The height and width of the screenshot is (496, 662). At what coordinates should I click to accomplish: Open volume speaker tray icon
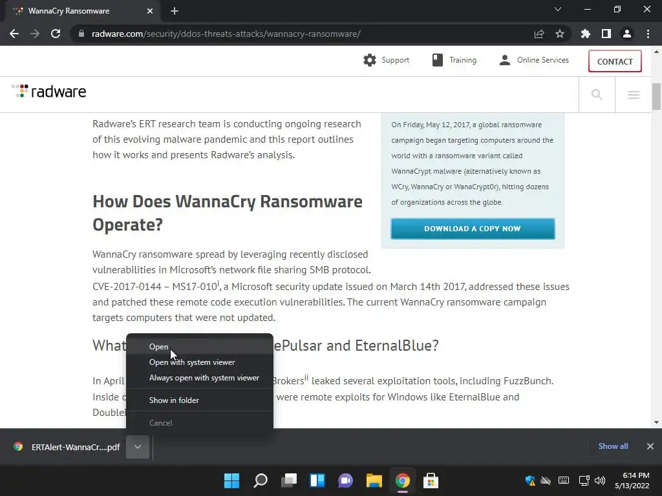coord(599,480)
